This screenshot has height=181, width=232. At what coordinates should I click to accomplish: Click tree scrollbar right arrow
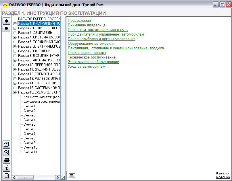pos(57,178)
